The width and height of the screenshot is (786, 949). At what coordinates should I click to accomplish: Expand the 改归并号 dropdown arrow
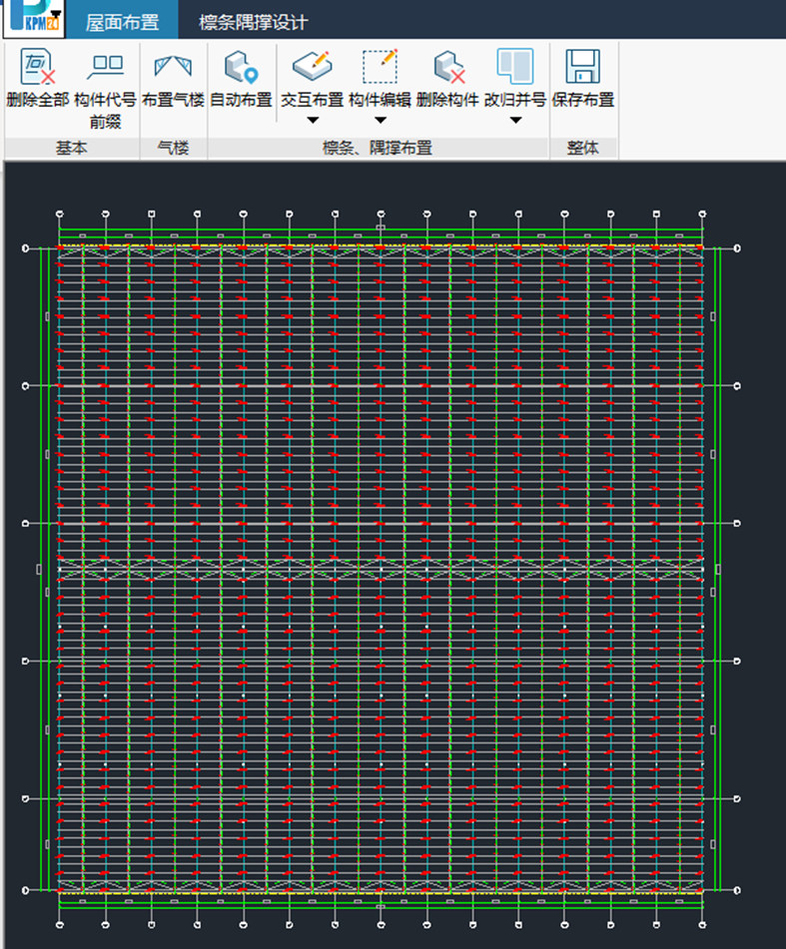515,120
